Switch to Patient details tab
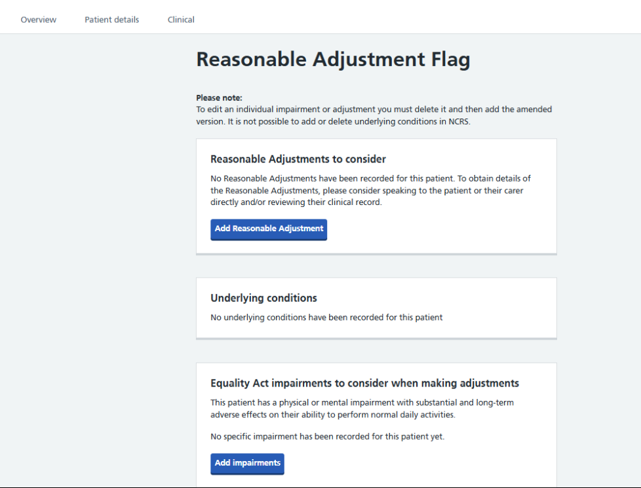This screenshot has height=488, width=641. click(x=111, y=20)
